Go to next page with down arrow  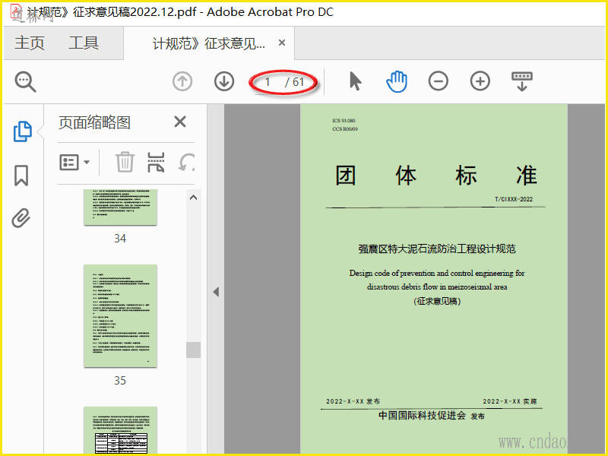(x=224, y=82)
